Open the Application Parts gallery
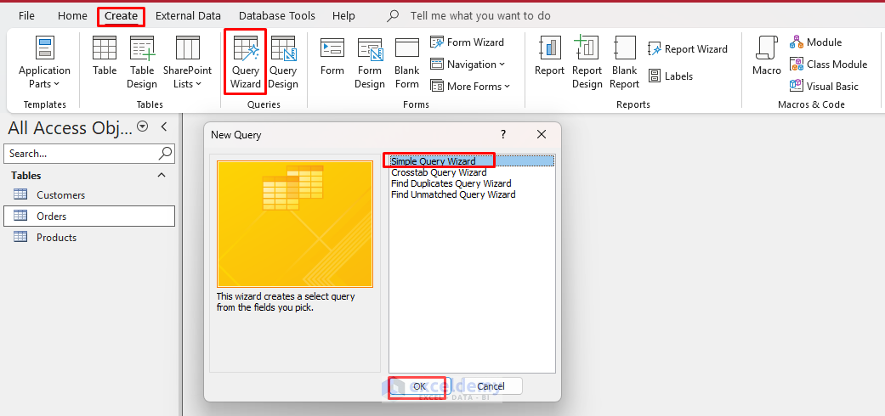 pyautogui.click(x=44, y=63)
